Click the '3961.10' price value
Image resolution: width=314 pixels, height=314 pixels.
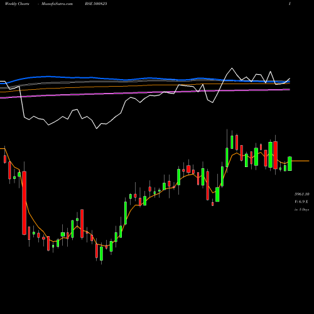tap(302, 194)
